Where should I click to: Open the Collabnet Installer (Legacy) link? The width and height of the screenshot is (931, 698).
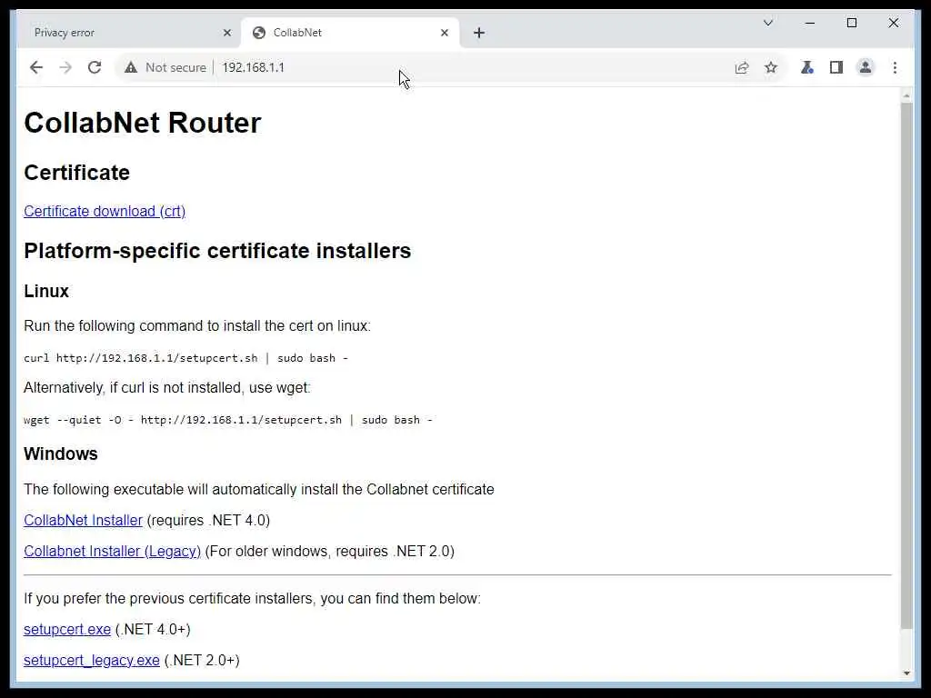112,551
